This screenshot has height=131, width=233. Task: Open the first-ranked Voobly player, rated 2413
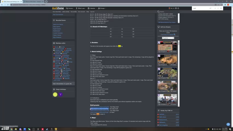click(162, 114)
